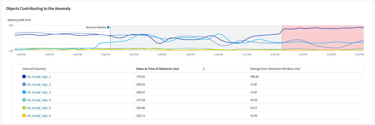Open the vol_mysql_logs_5 volume link
Viewport: 375px width, 125px height.
point(39,108)
